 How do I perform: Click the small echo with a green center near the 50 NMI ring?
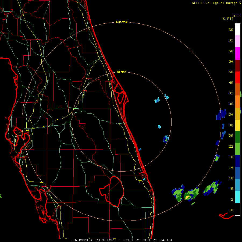point(166,139)
